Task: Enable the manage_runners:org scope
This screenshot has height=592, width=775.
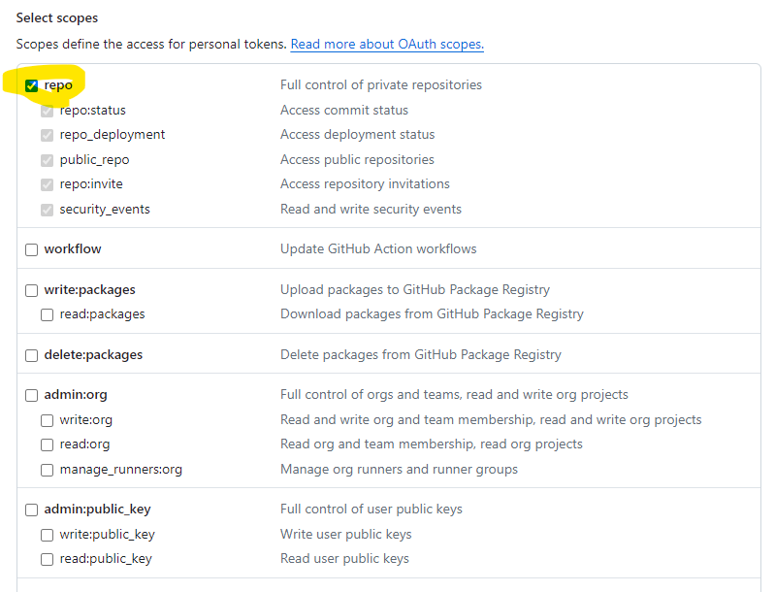Action: coord(48,470)
